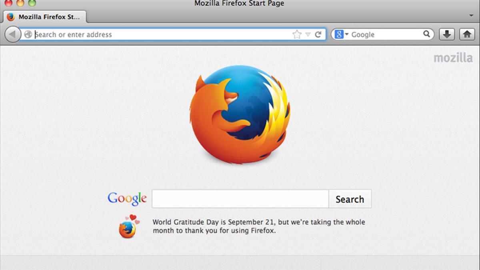Viewport: 480px width, 270px height.
Task: Click the page's central Google search field
Action: (x=240, y=199)
